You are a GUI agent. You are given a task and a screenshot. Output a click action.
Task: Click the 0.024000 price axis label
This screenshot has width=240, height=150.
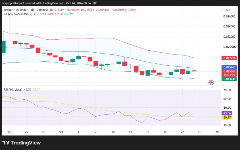click(x=229, y=26)
